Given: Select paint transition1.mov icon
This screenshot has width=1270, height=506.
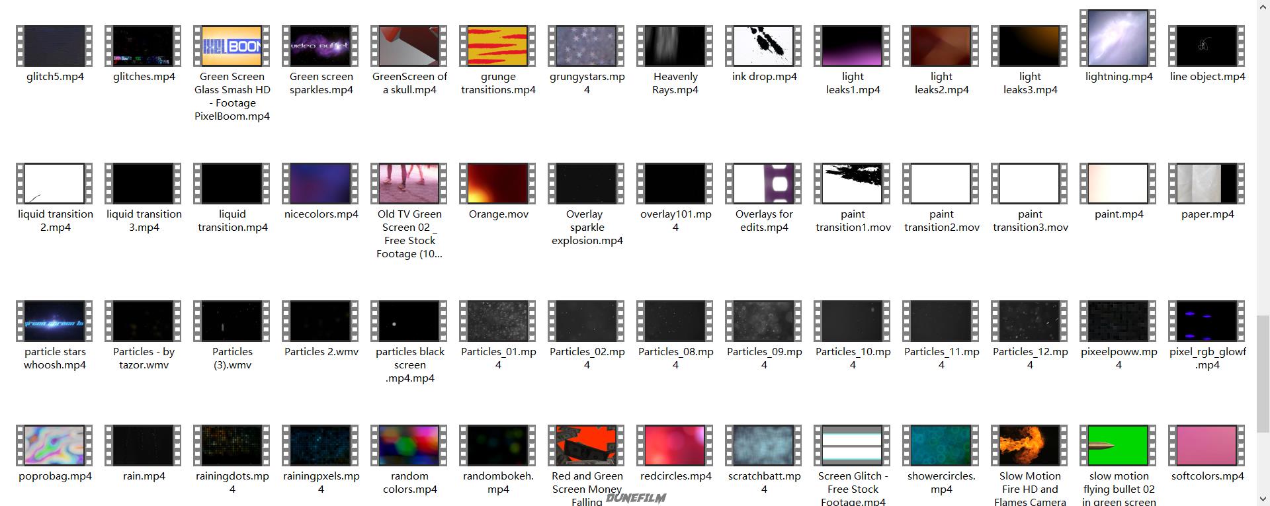Looking at the screenshot, I should tap(853, 184).
